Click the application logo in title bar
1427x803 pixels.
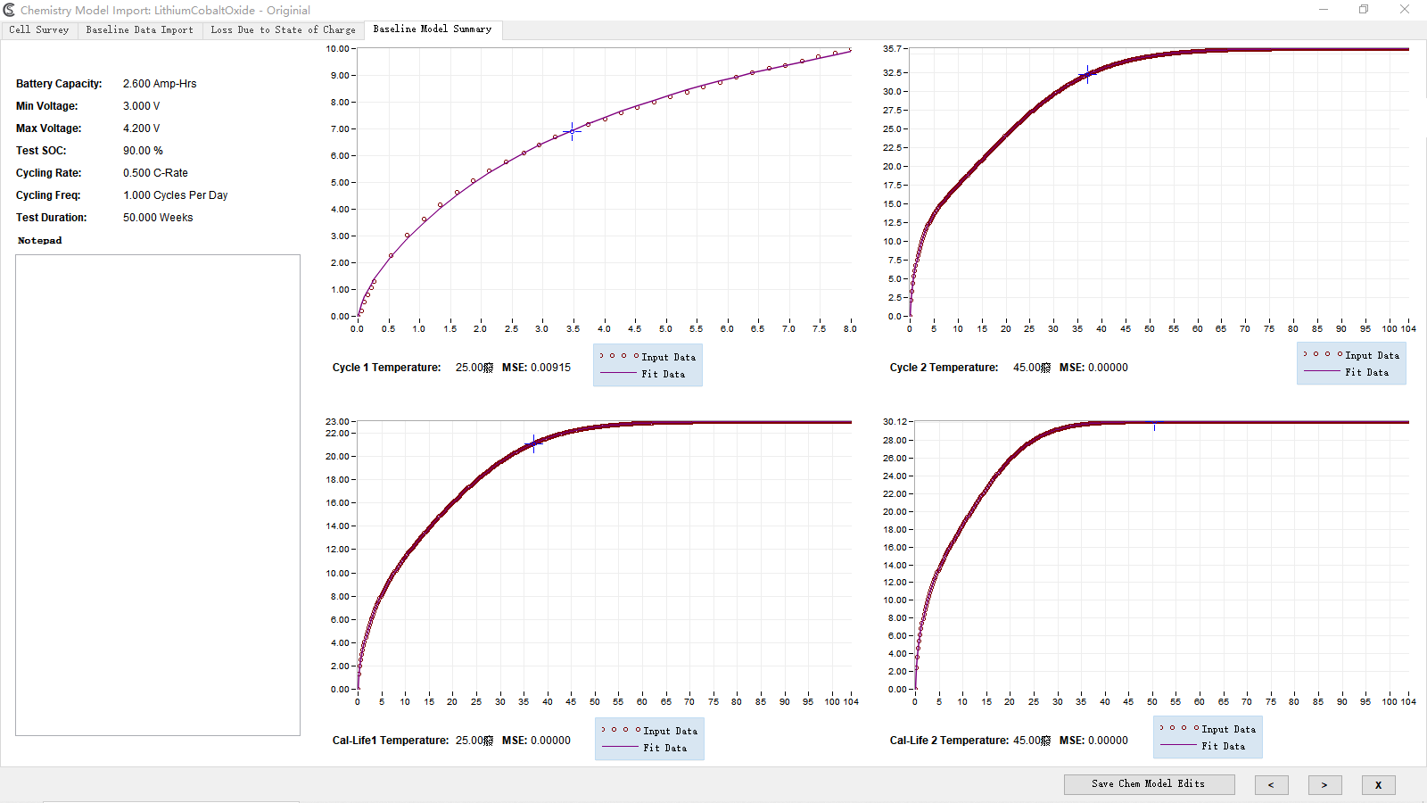coord(10,10)
